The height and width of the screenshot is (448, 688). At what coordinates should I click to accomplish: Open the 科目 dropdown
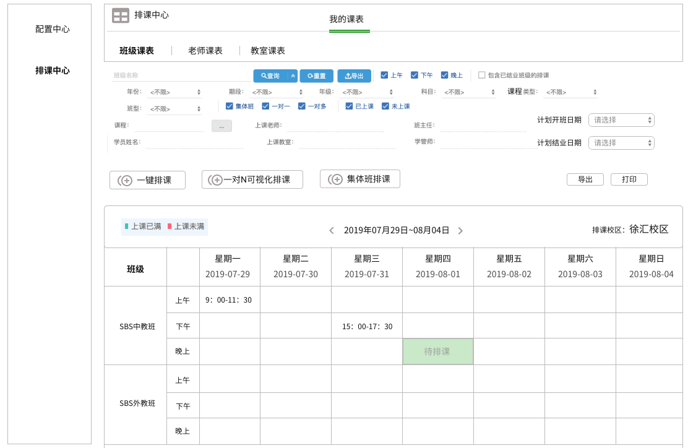pos(469,92)
